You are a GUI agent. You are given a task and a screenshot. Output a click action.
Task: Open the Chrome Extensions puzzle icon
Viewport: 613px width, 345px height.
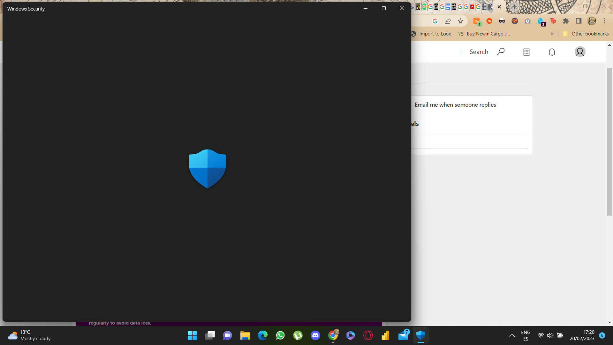pos(566,21)
